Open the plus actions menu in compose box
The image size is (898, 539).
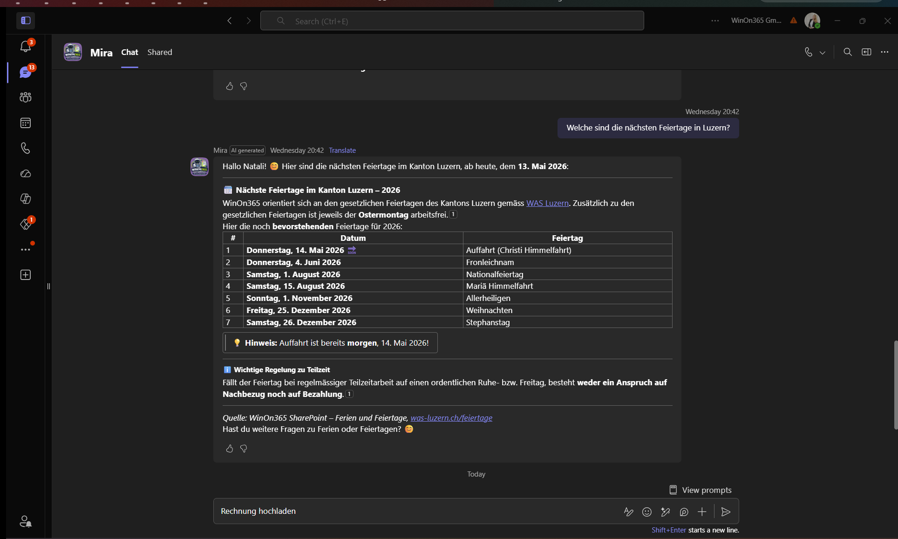(x=702, y=512)
